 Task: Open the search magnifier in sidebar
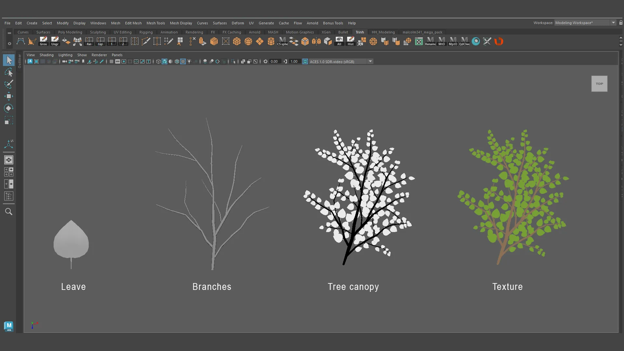point(9,212)
